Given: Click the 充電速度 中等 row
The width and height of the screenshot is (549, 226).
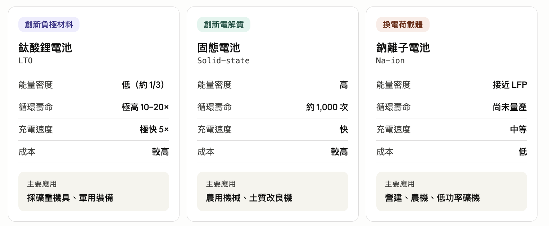Looking at the screenshot, I should 452,130.
